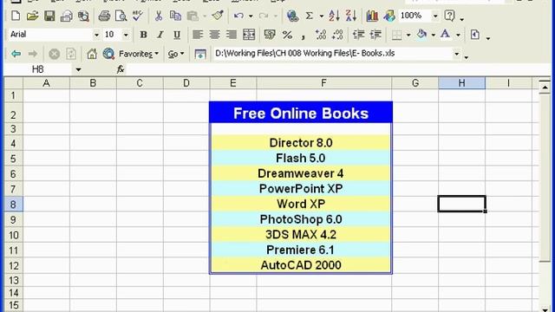Decrease decimal places
The image size is (555, 312).
coord(337,35)
